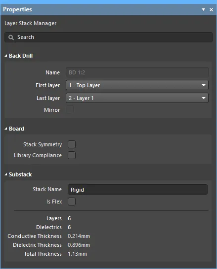The width and height of the screenshot is (217, 269).
Task: Select the Layer Stack Manager label
Action: pyautogui.click(x=31, y=23)
